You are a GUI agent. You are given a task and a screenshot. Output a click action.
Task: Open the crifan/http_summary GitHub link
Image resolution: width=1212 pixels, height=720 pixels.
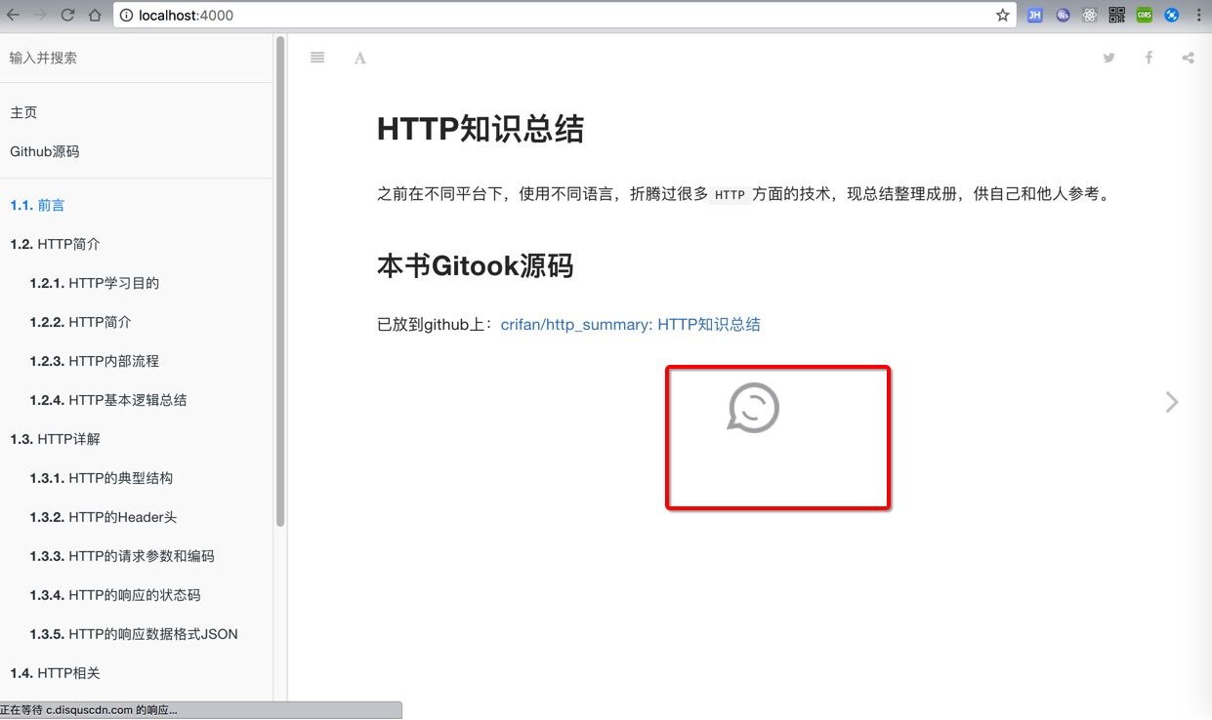click(631, 324)
